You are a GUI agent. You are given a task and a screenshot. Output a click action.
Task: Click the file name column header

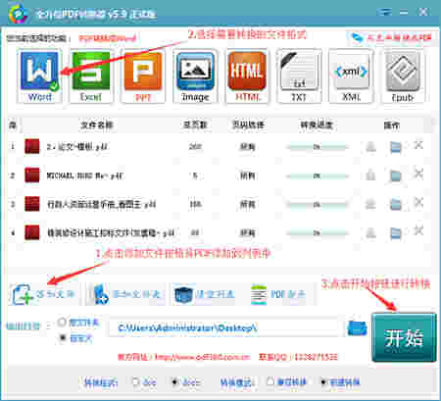97,125
